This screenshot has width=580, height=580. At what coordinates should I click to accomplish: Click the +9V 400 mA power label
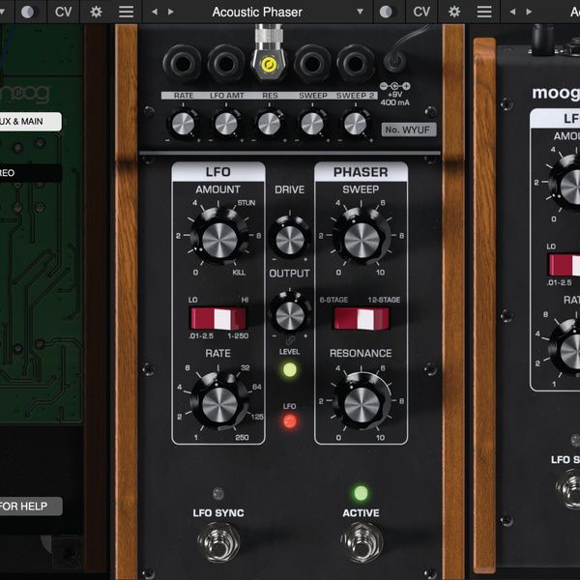click(x=395, y=99)
